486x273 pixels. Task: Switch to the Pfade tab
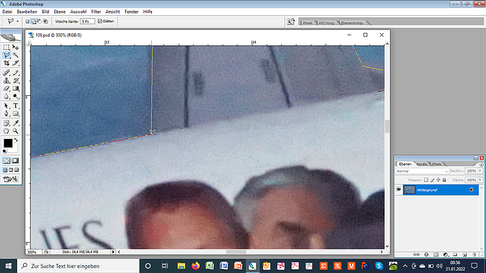click(437, 164)
